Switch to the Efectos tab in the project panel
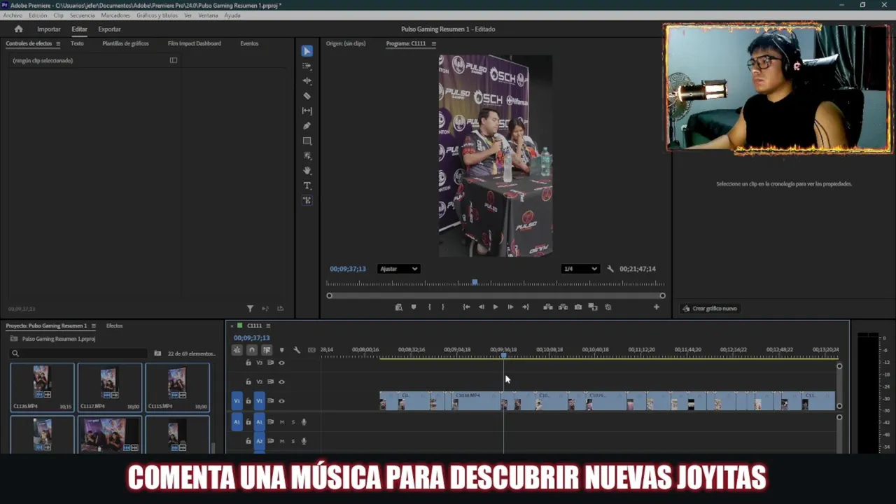The width and height of the screenshot is (896, 504). point(114,325)
